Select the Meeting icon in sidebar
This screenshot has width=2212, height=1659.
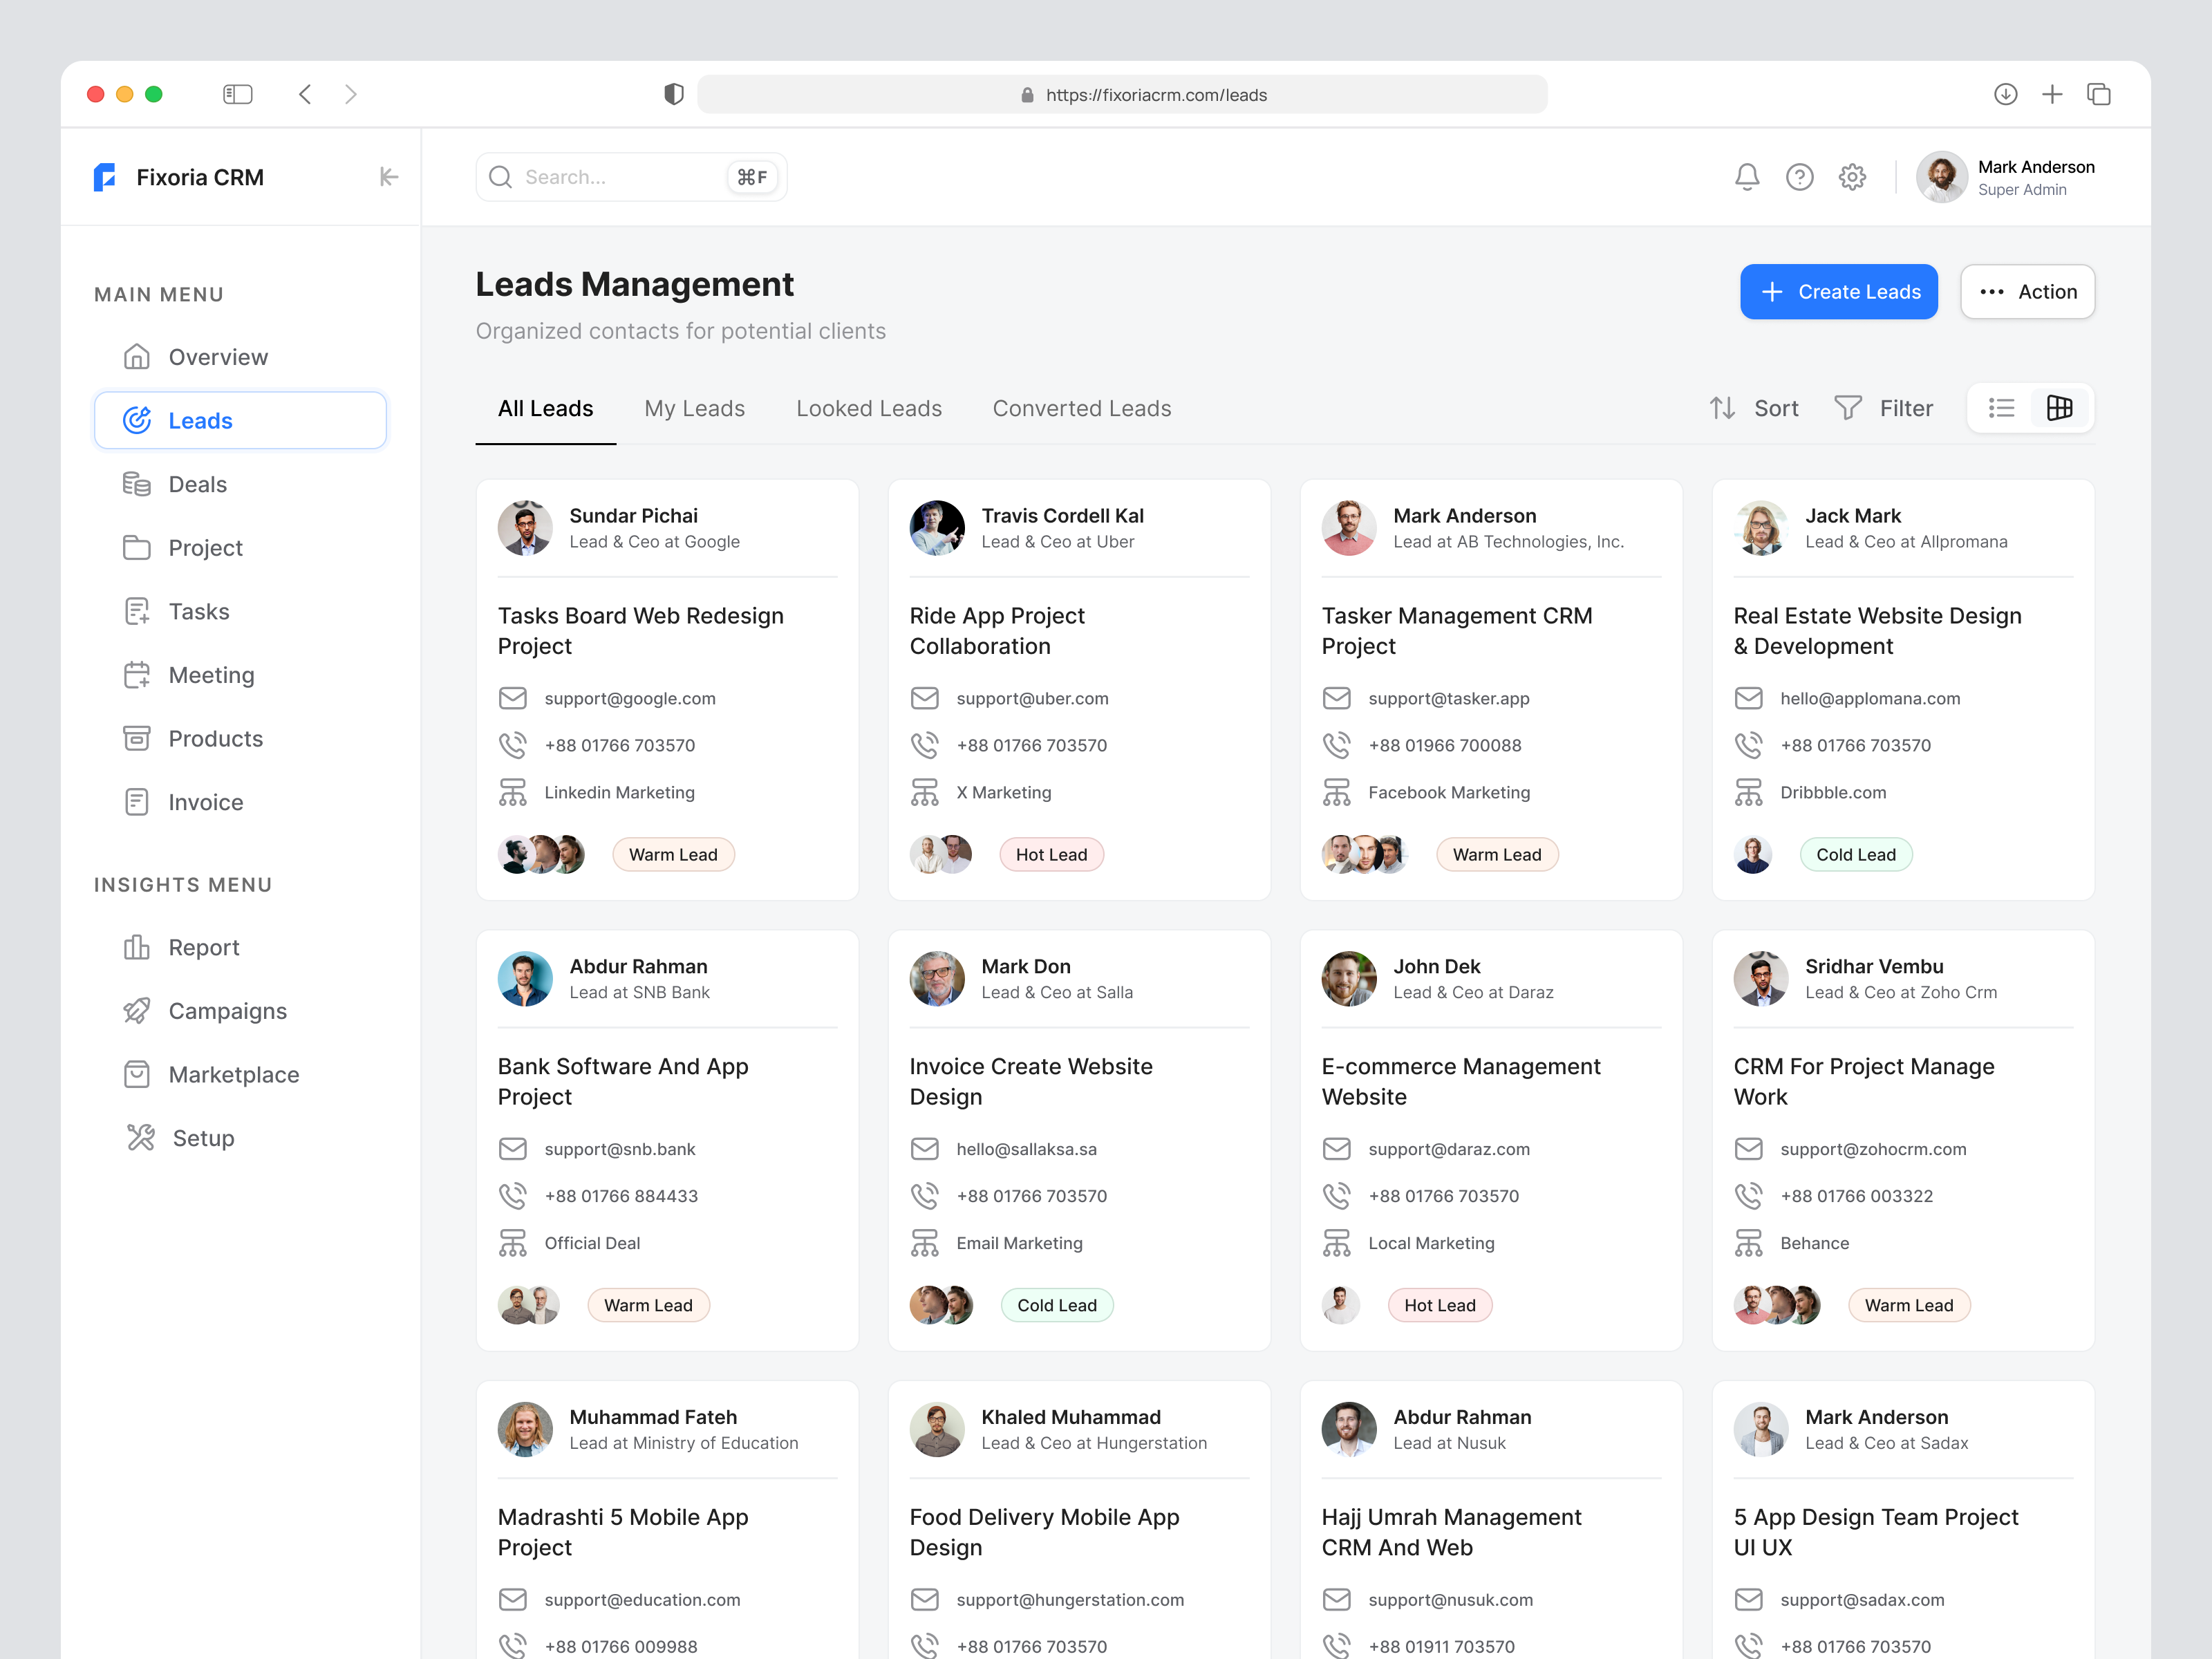click(137, 674)
